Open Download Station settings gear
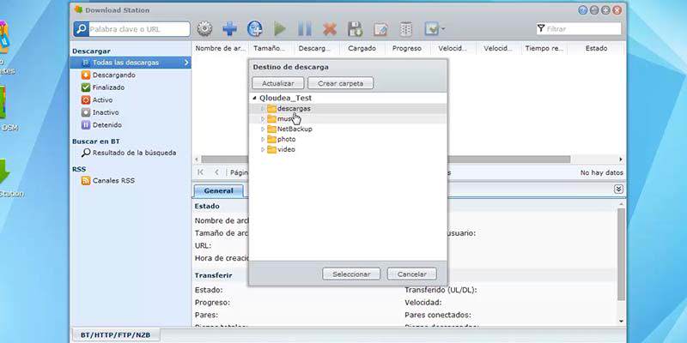Screen dimensions: 687x343 [x=204, y=29]
